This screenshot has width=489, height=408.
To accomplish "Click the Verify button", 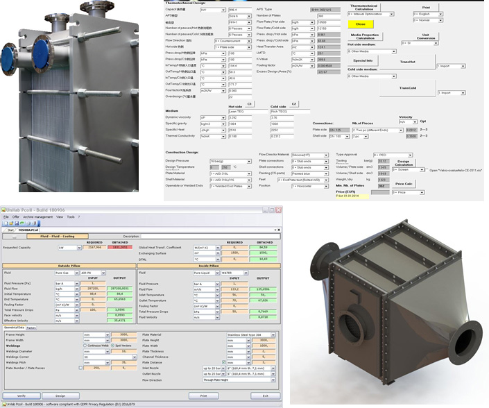I will (x=21, y=396).
